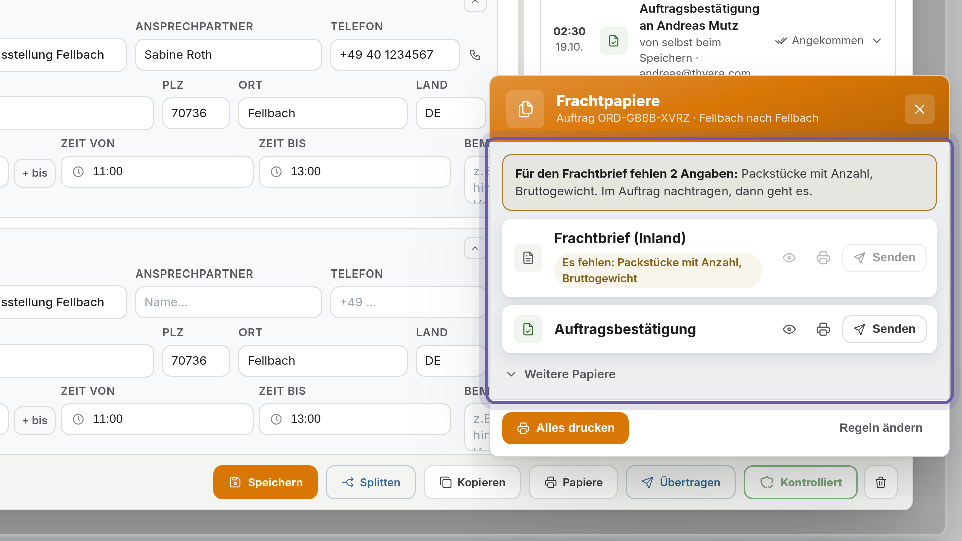Preview the Auftragsbestätigung with the eye icon
Viewport: 962px width, 541px height.
[x=789, y=329]
